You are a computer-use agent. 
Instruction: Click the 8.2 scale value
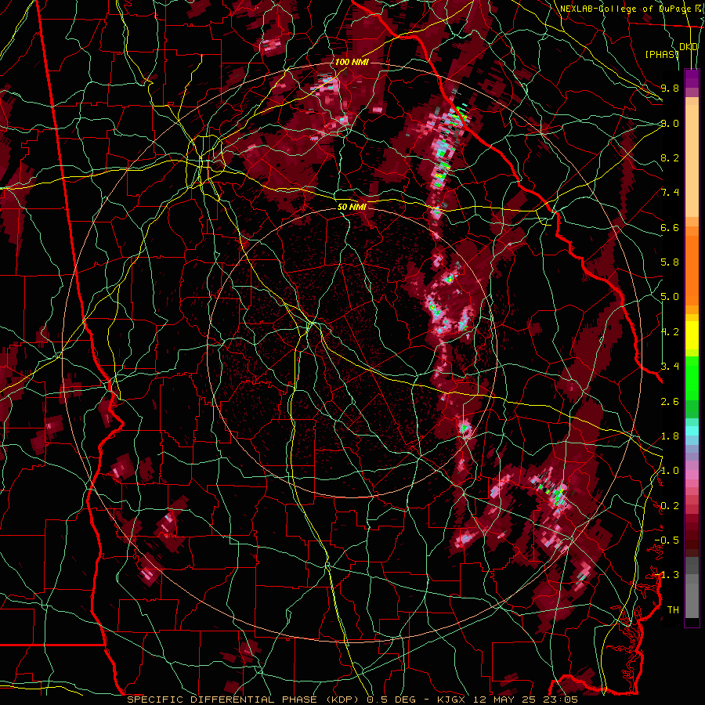point(670,157)
